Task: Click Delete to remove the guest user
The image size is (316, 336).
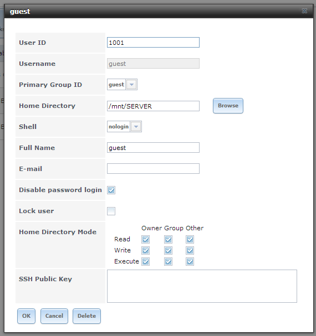Action: (86, 316)
